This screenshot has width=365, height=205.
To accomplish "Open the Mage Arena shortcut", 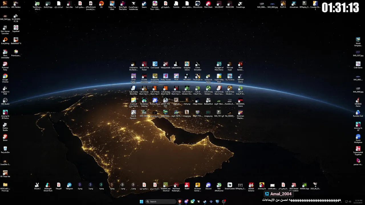I will [198, 101].
